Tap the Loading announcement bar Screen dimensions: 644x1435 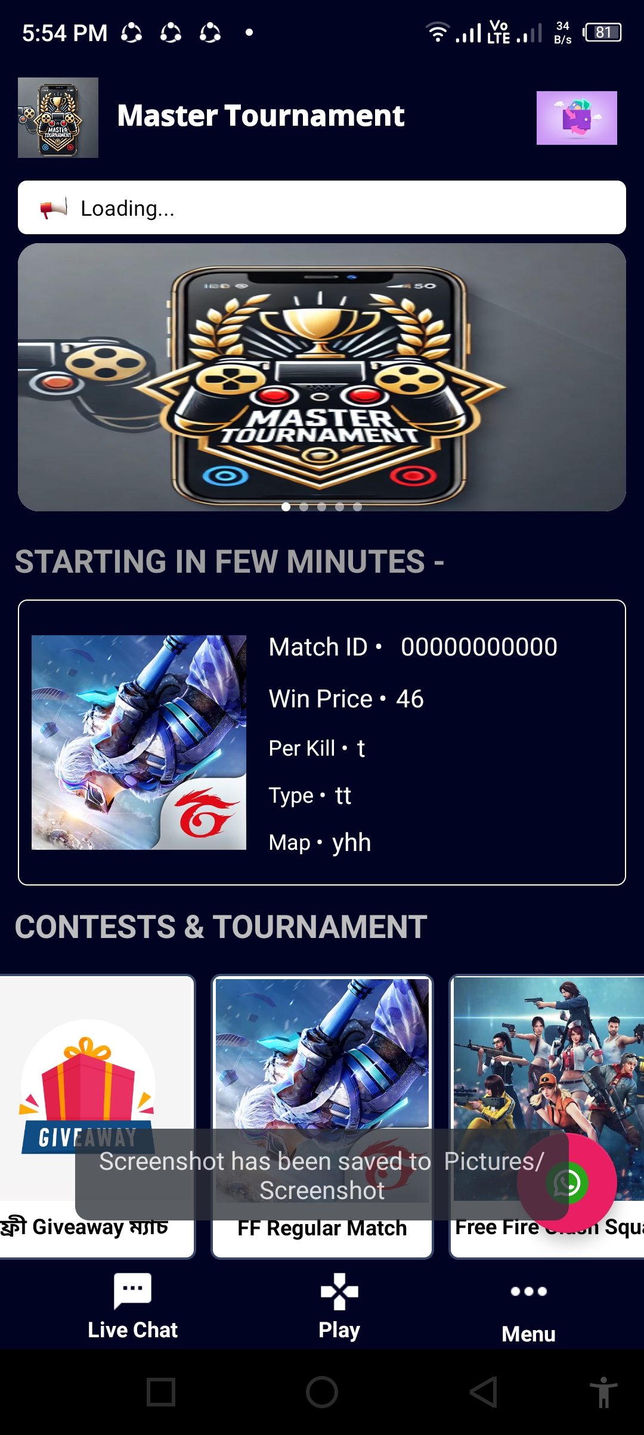pyautogui.click(x=322, y=207)
